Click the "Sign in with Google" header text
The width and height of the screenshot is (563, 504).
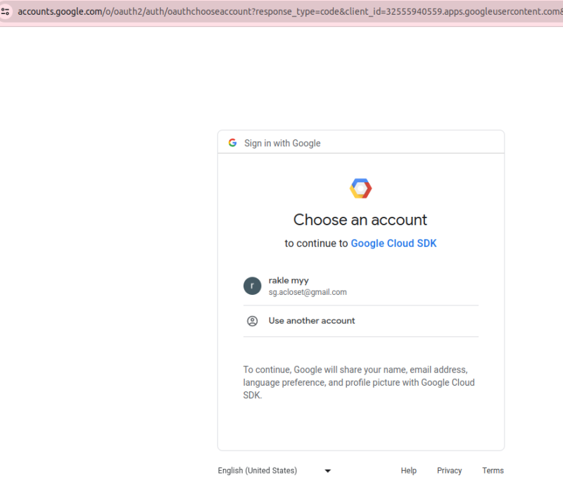pyautogui.click(x=282, y=143)
